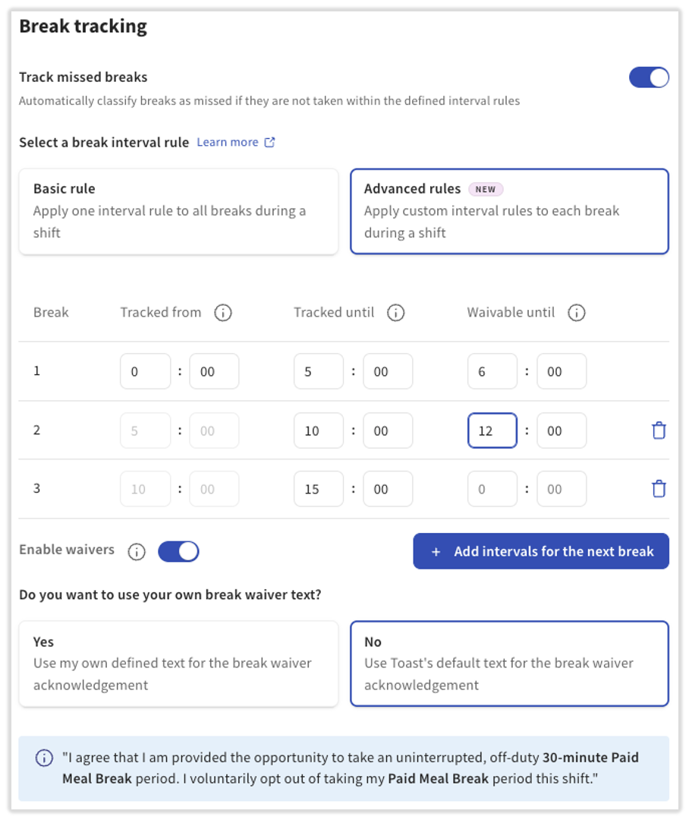Open the Learn more link

[228, 143]
